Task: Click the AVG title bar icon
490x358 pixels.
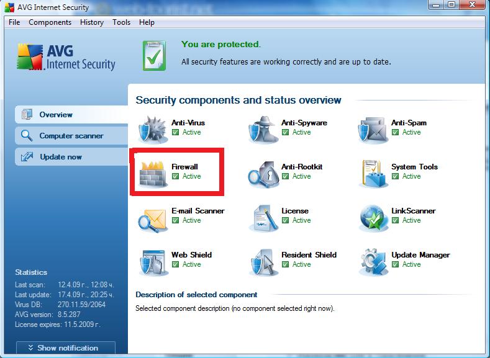Action: click(x=9, y=7)
